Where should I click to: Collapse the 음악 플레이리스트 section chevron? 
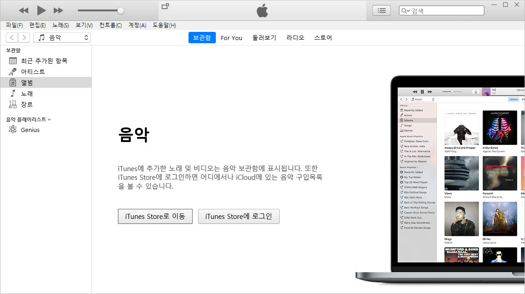tap(49, 119)
